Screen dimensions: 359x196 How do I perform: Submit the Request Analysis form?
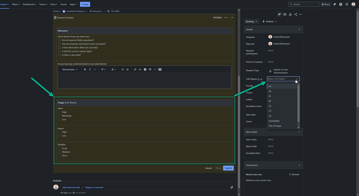click(x=228, y=168)
